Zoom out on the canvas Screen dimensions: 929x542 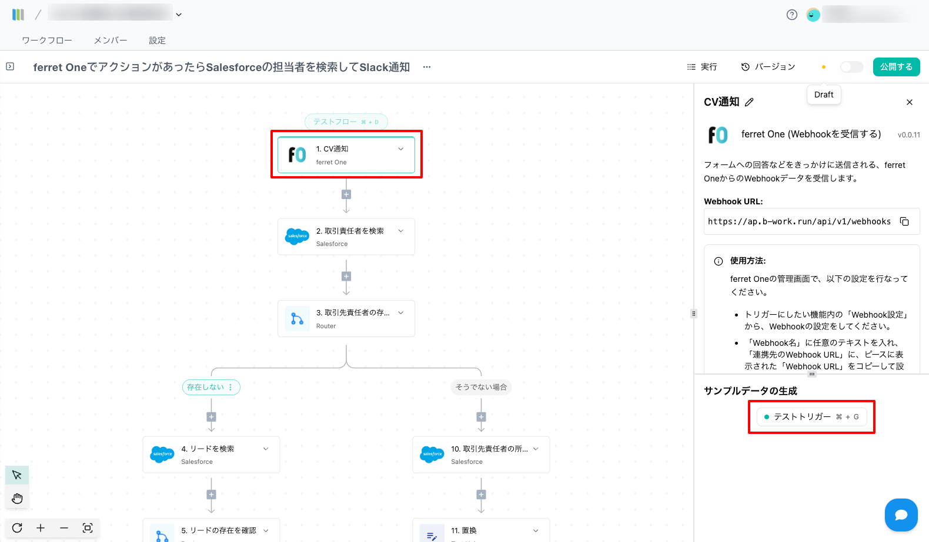(x=64, y=528)
